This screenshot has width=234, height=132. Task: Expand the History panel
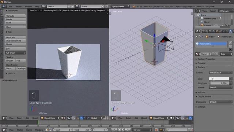tap(10, 73)
